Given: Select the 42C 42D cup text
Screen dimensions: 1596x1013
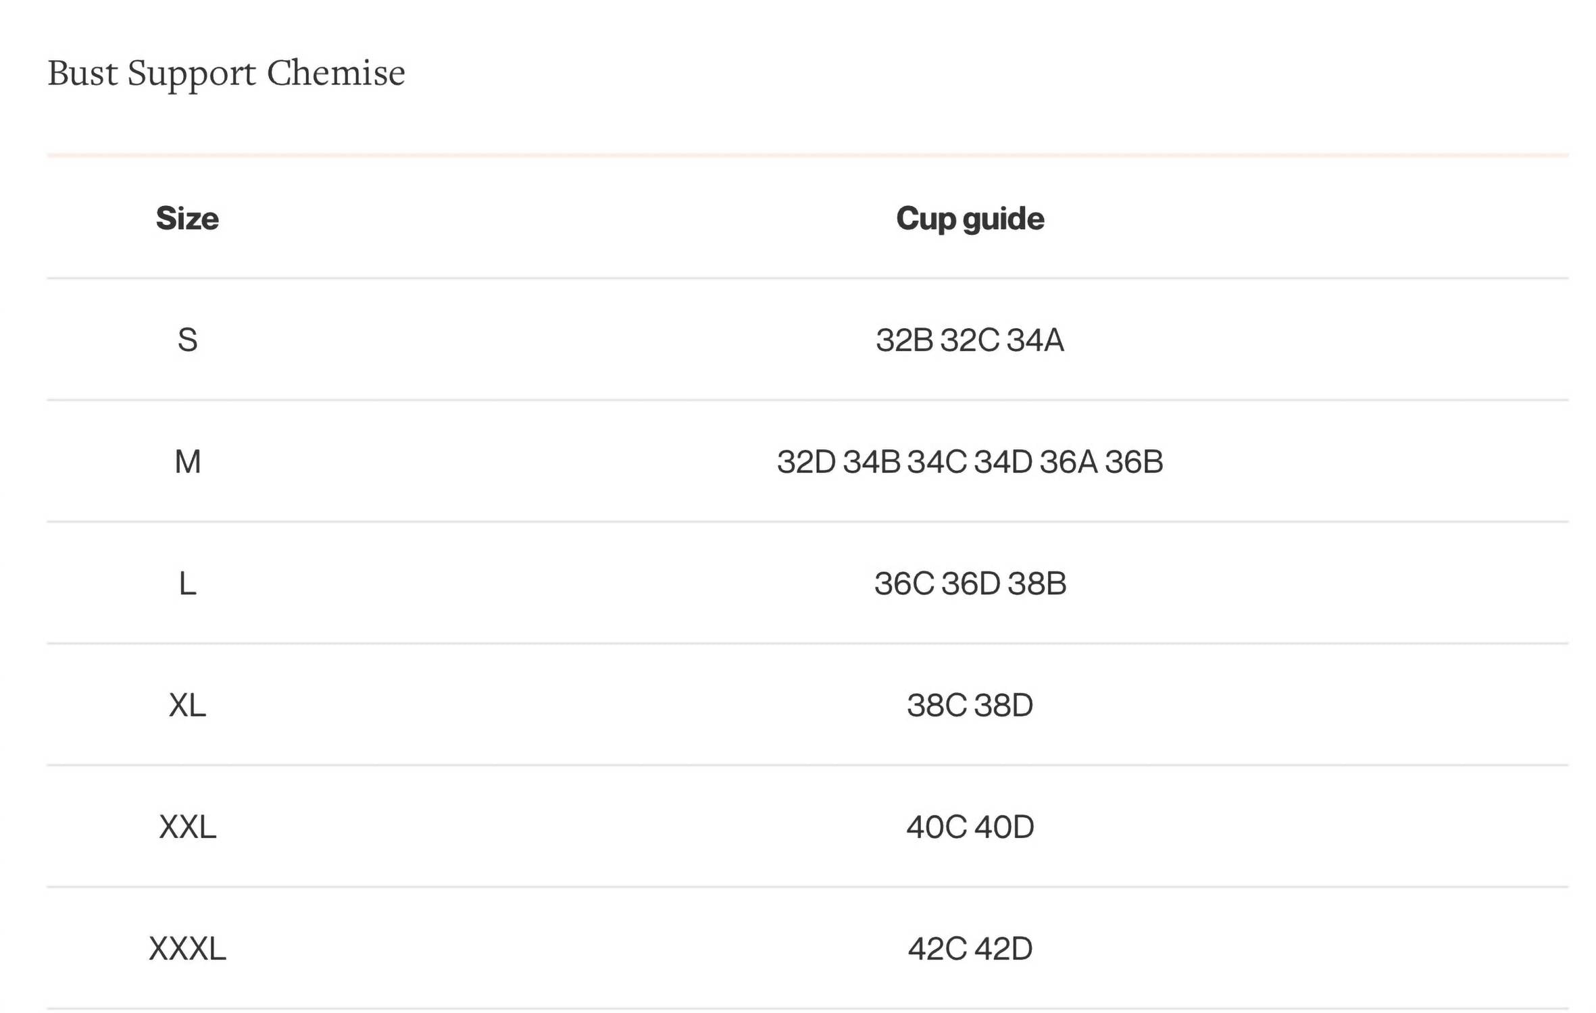Looking at the screenshot, I should pos(970,949).
